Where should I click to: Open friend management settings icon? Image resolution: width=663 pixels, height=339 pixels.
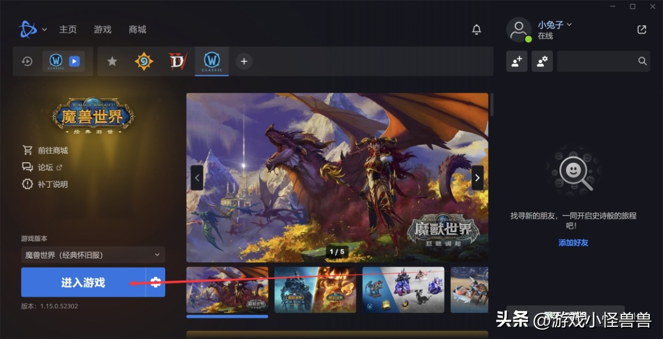point(542,61)
